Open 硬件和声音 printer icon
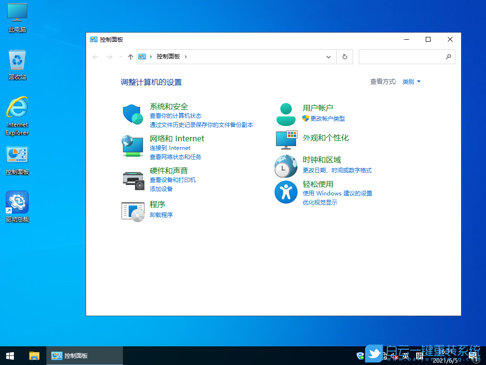The height and width of the screenshot is (365, 486). pos(133,180)
